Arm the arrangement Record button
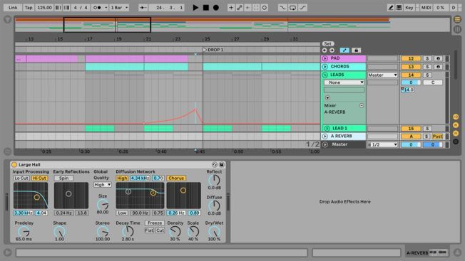Image resolution: width=465 pixels, height=261 pixels. [x=216, y=8]
